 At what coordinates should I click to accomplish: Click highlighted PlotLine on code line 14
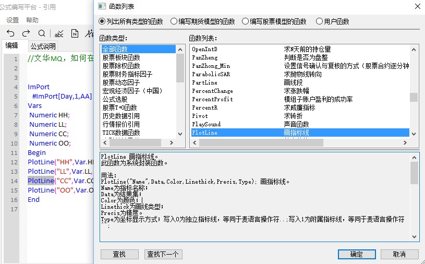(41, 181)
